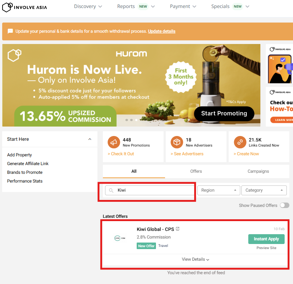Click the 10 Feb date label
This screenshot has width=293, height=284.
(279, 229)
